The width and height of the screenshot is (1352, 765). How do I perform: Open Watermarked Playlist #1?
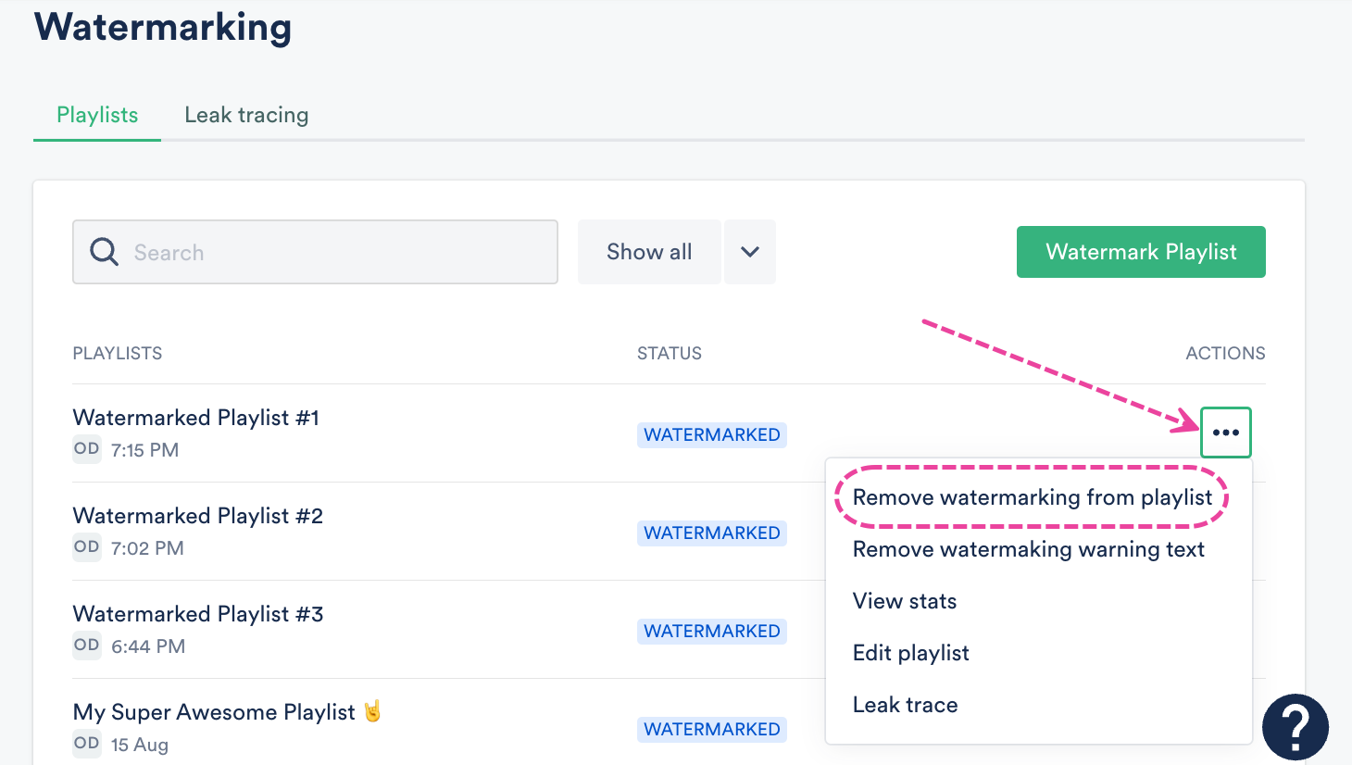[x=196, y=418]
